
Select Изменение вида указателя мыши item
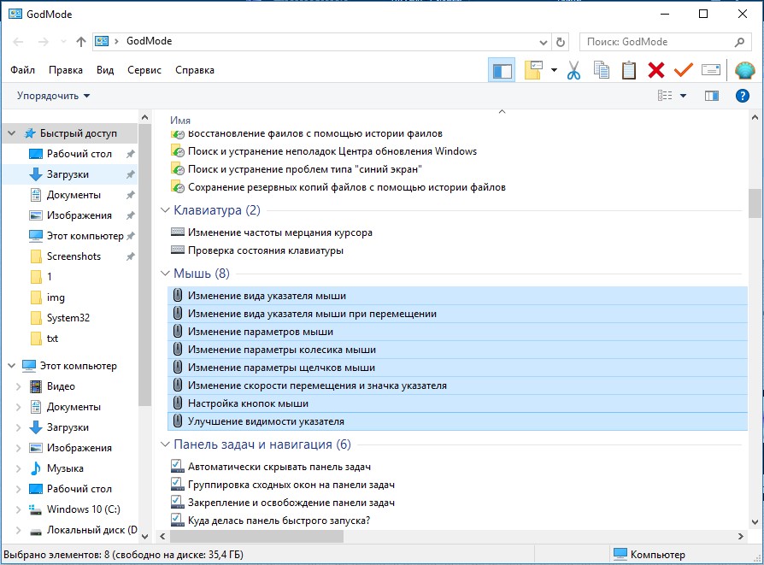point(457,296)
